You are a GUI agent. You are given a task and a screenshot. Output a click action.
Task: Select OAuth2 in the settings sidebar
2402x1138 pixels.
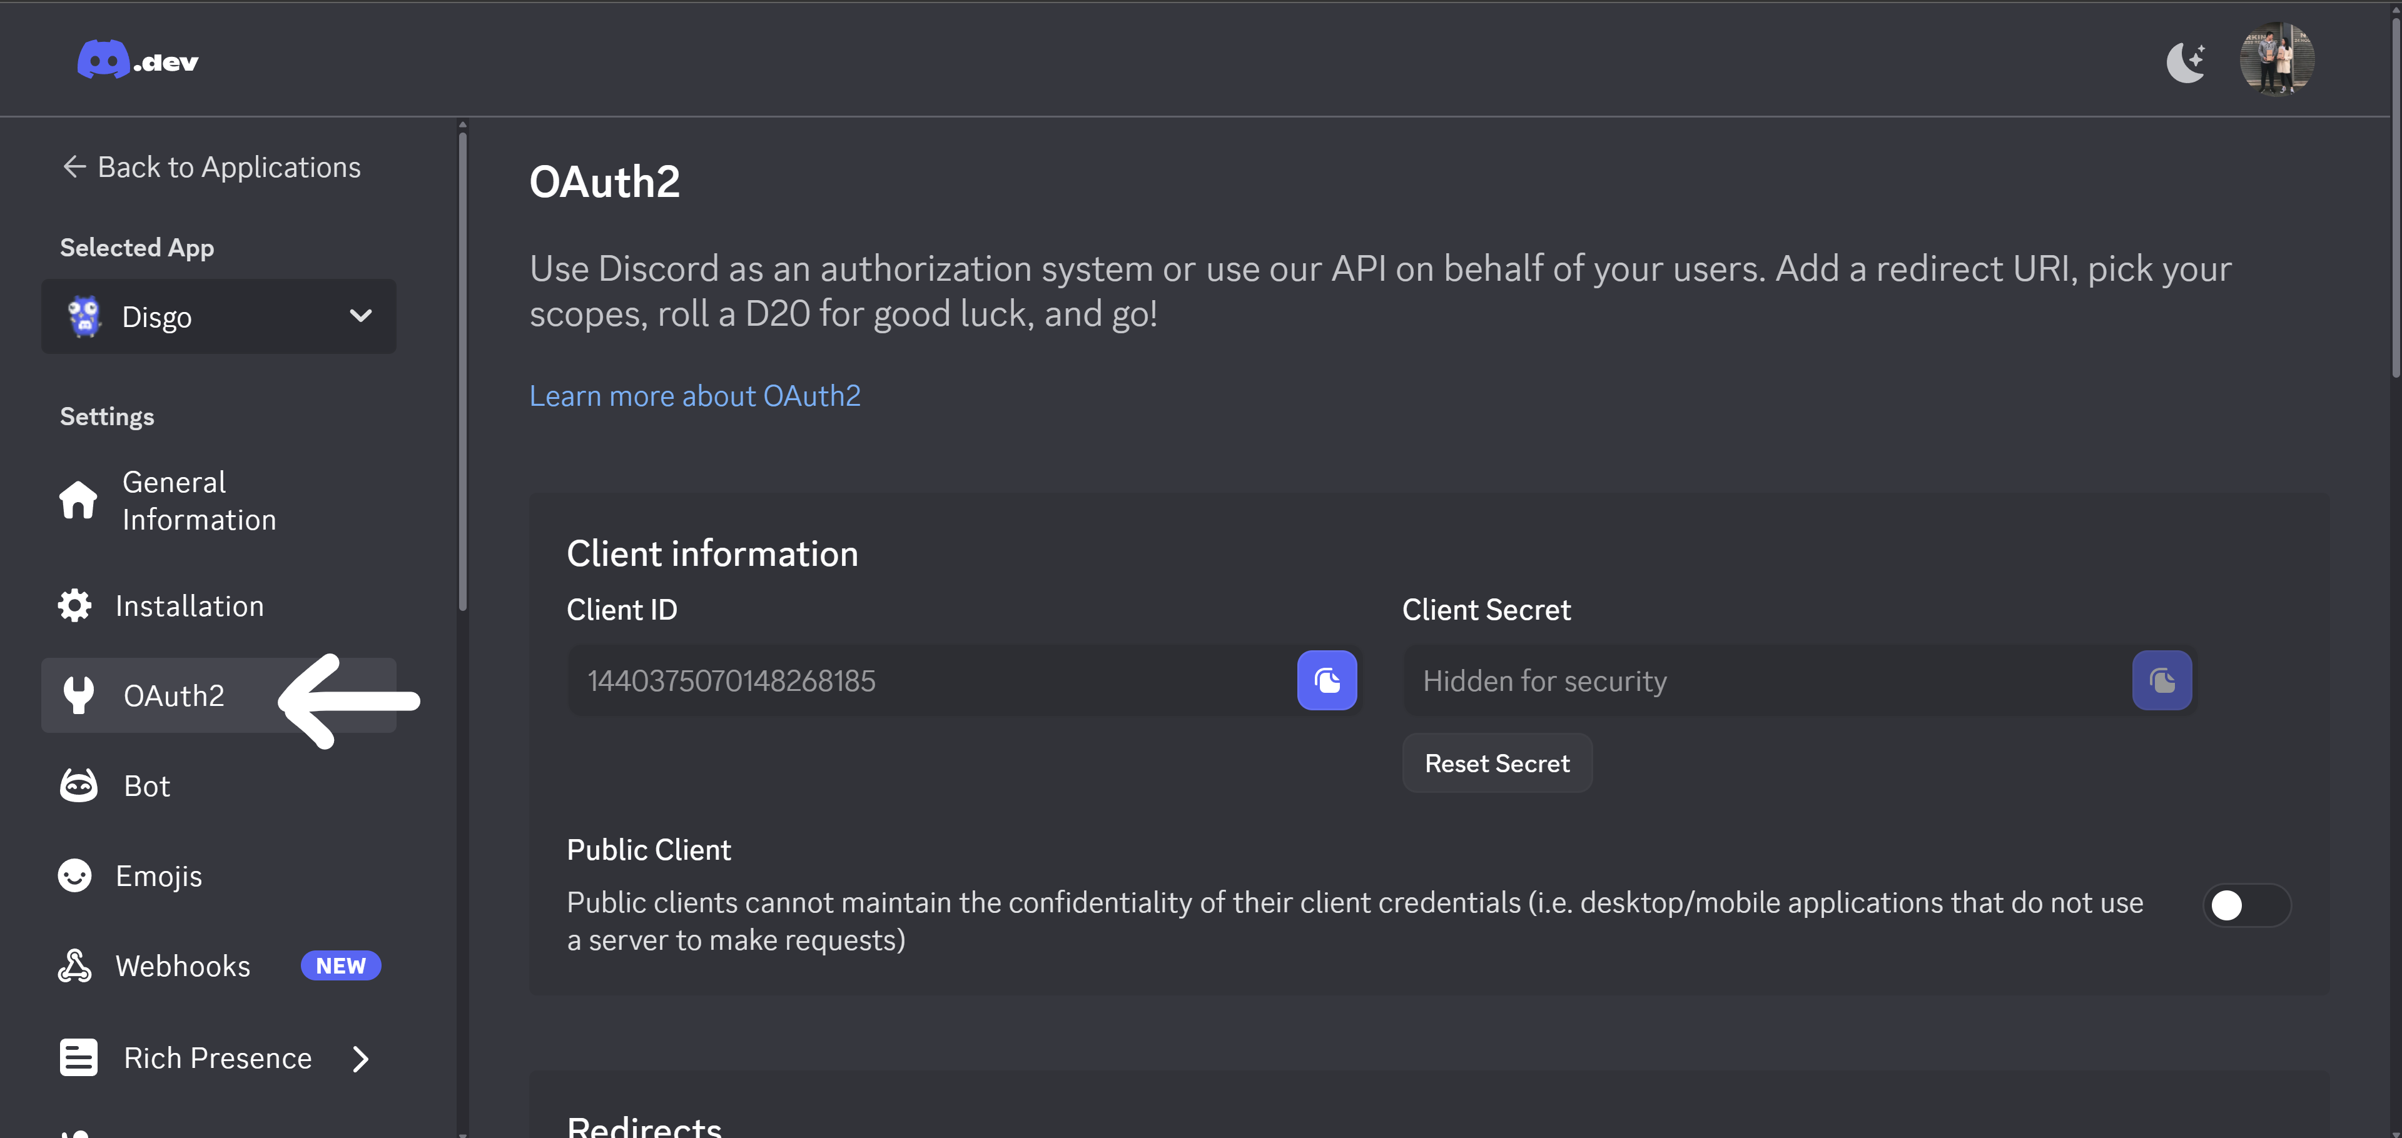(x=173, y=696)
